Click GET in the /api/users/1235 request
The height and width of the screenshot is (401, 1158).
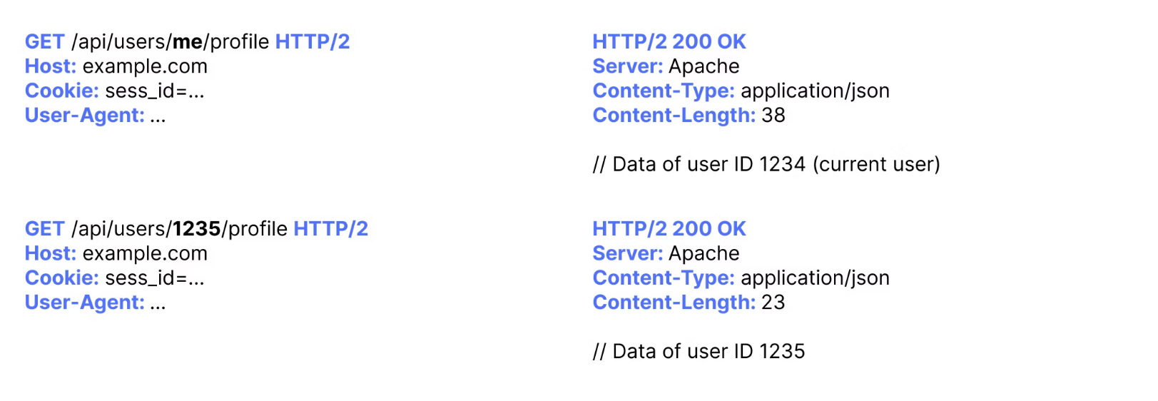[44, 229]
